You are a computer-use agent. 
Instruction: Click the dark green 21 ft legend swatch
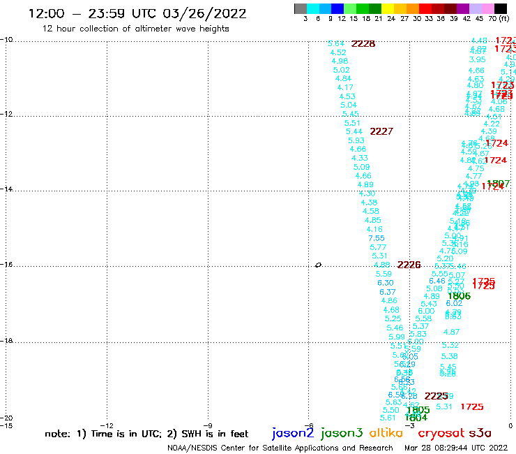375,8
